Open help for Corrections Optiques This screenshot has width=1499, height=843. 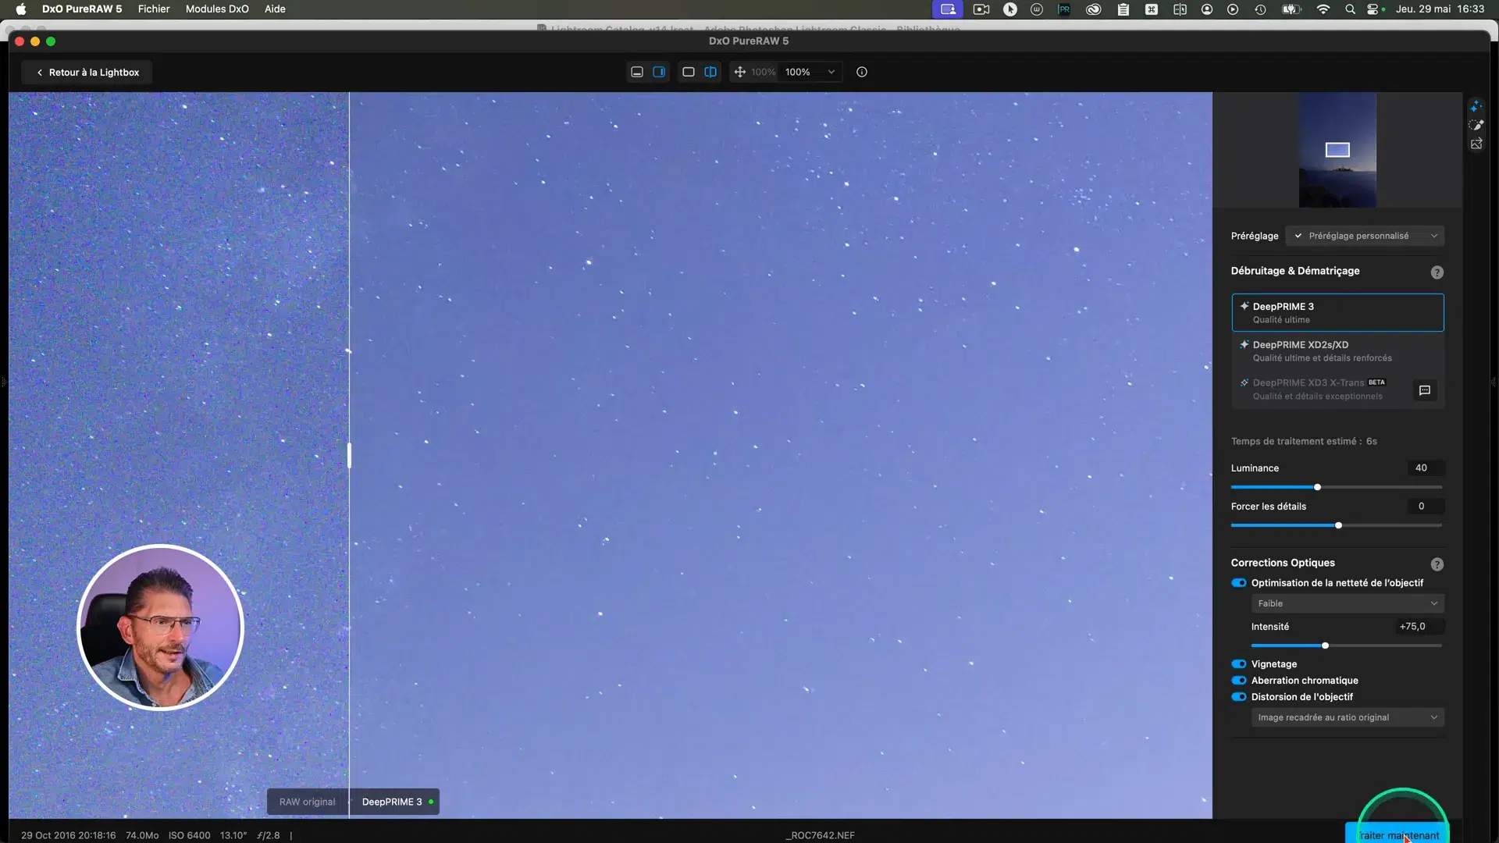click(1437, 564)
